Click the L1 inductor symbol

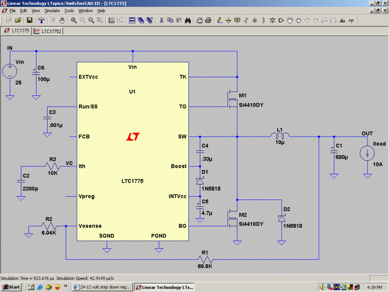(x=280, y=136)
